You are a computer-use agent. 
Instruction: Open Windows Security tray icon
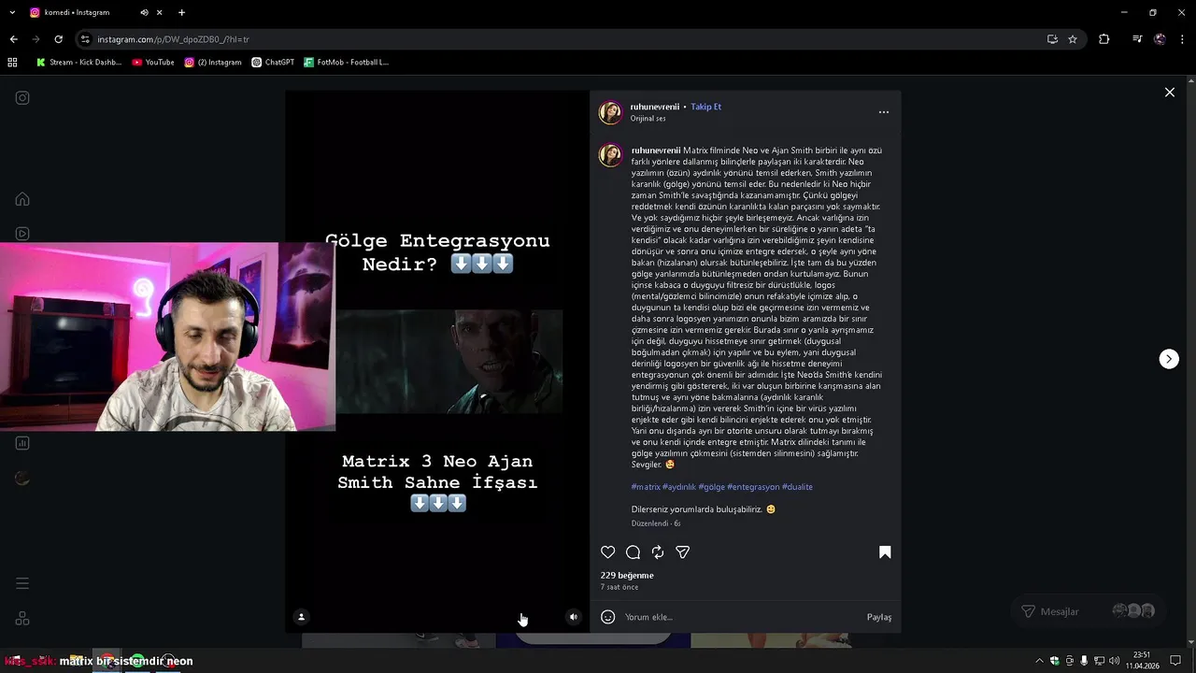[x=1055, y=661]
